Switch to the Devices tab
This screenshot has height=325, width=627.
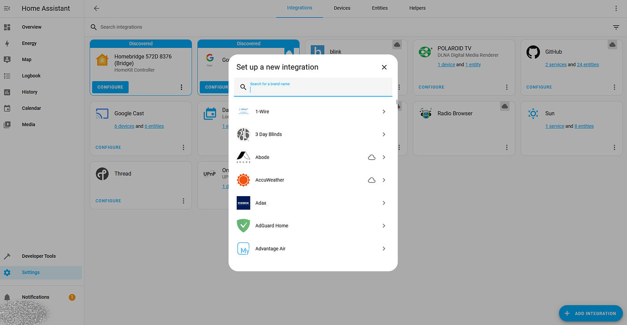342,8
